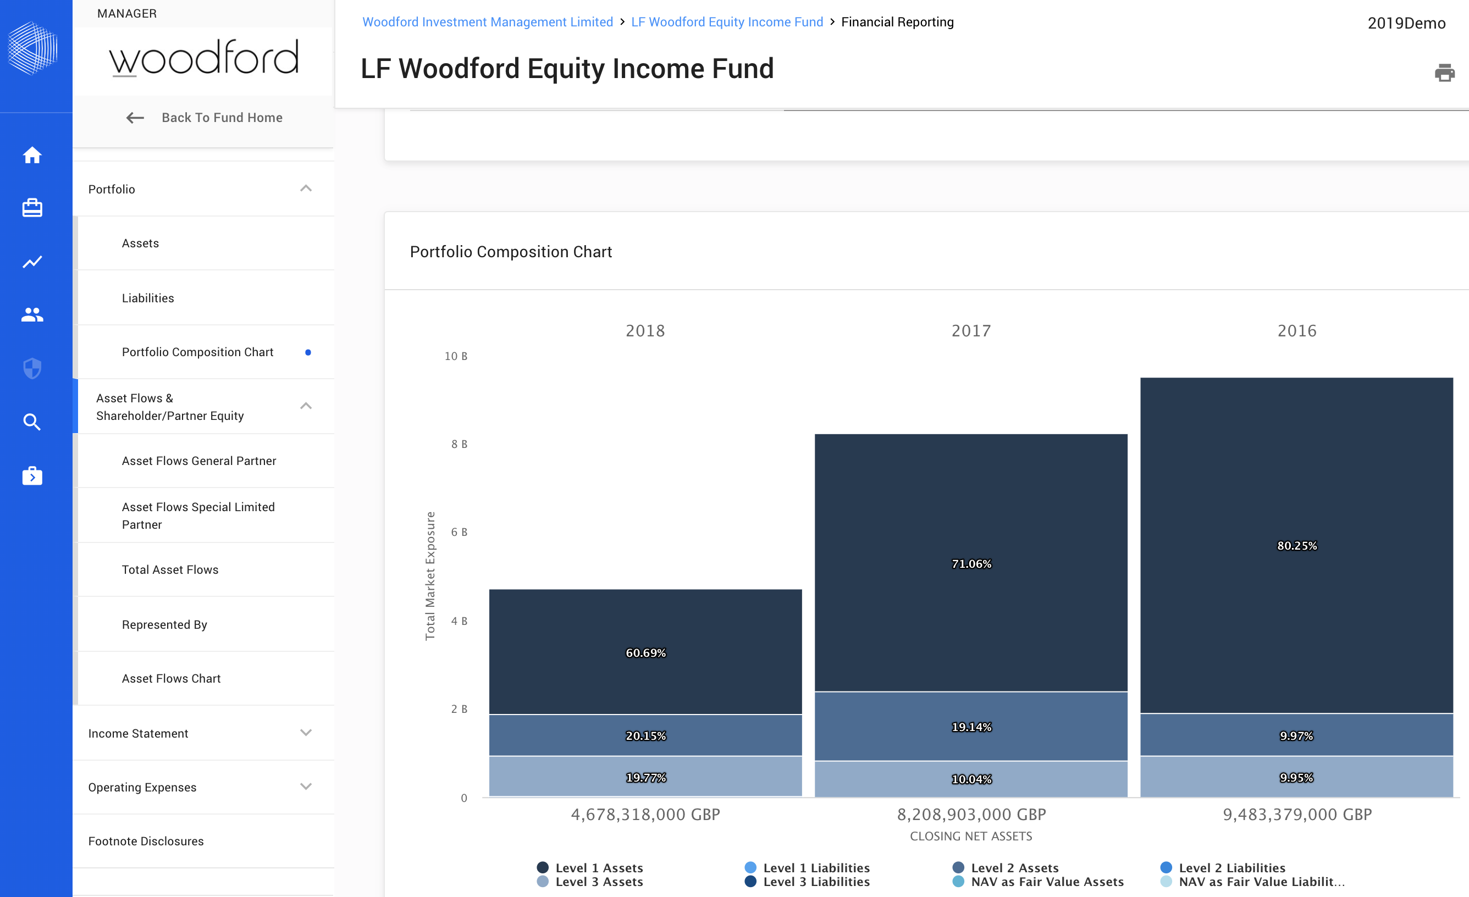Open the briefcase with arrow icon
Image resolution: width=1469 pixels, height=897 pixels.
click(x=32, y=475)
